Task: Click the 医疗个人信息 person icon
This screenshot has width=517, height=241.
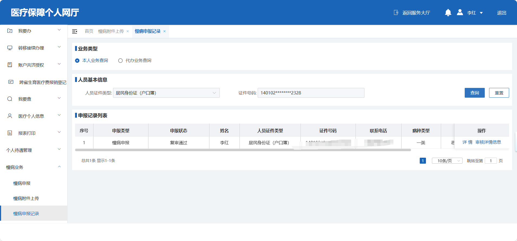Action: pos(10,116)
